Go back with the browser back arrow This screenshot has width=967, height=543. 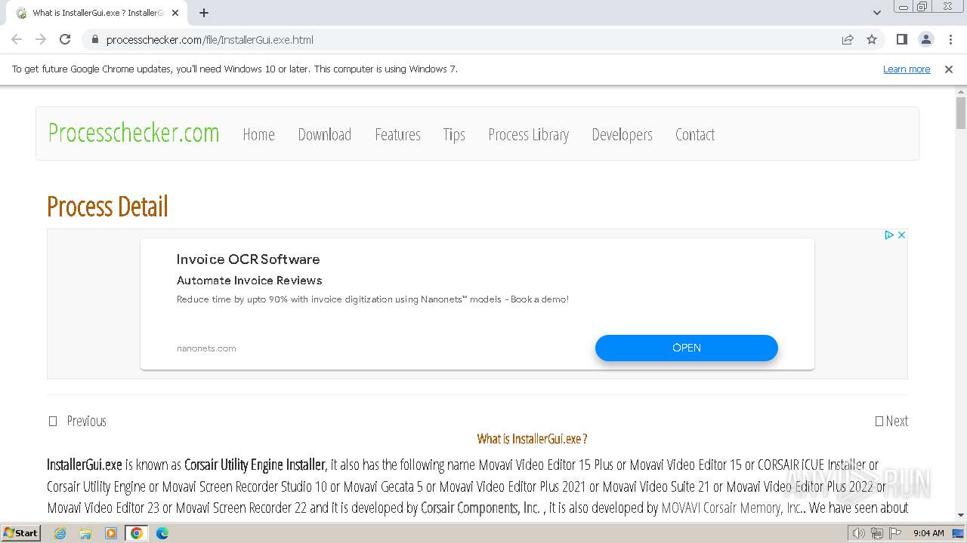17,39
